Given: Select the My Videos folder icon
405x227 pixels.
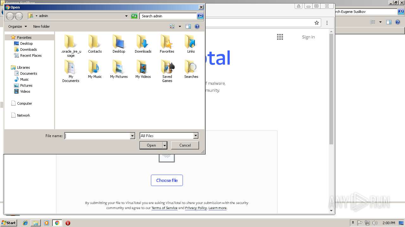Looking at the screenshot, I should tap(143, 69).
